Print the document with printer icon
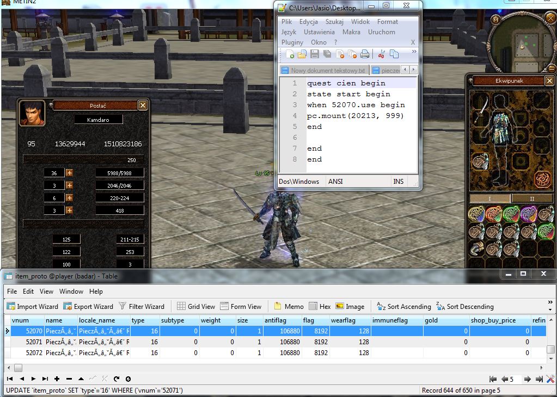The width and height of the screenshot is (557, 397). [365, 54]
